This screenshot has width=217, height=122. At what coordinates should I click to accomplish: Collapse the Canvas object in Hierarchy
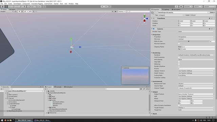click(6, 98)
